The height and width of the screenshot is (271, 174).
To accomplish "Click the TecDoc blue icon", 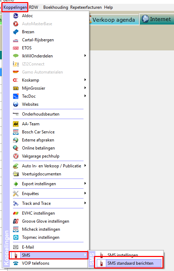I will coord(16,96).
